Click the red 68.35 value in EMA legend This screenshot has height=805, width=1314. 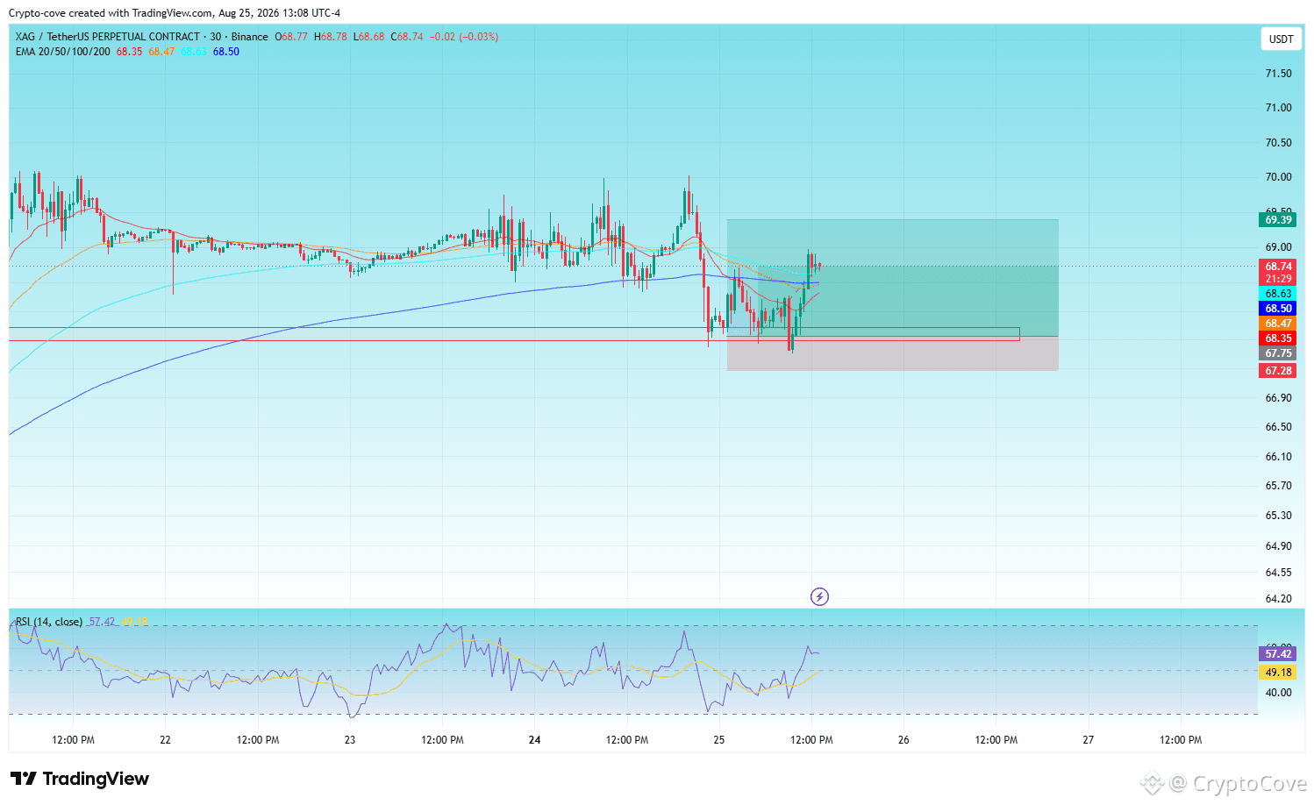(129, 52)
